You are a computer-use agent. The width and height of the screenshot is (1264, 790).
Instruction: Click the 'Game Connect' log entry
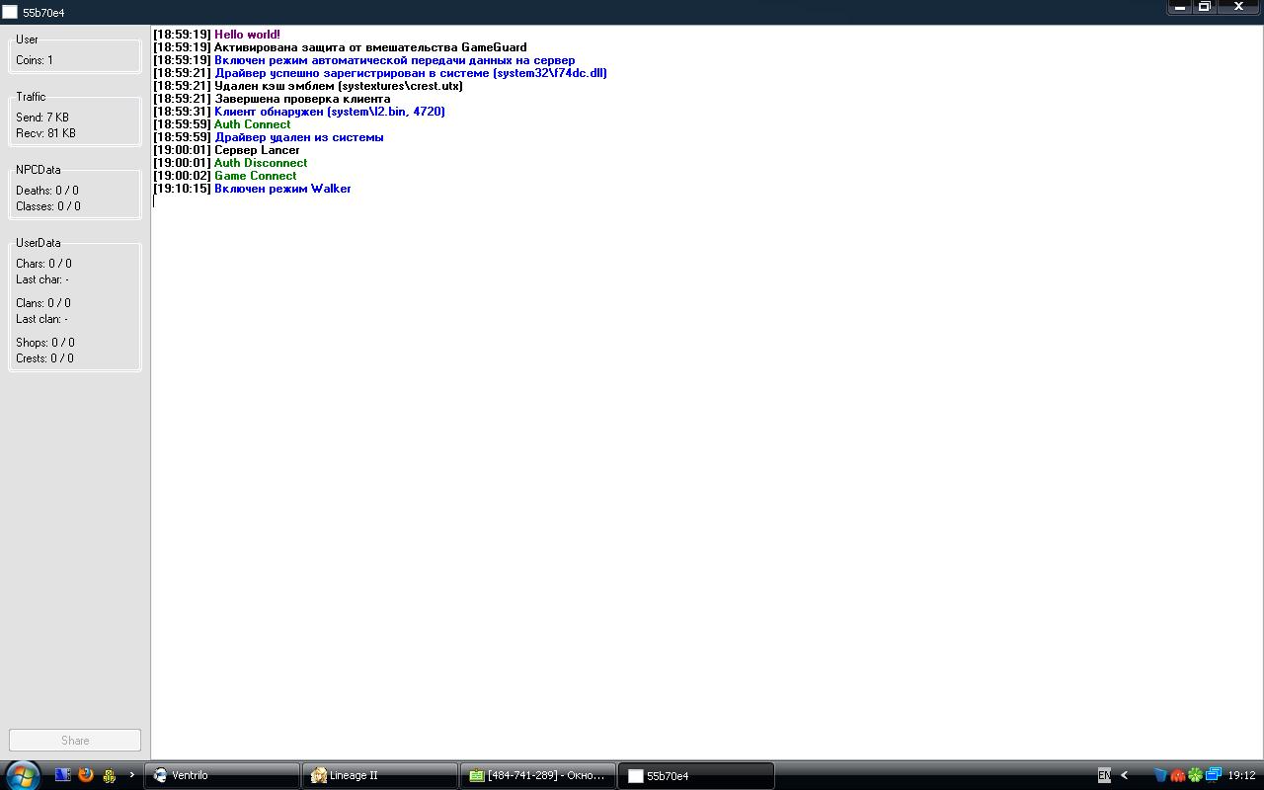[225, 176]
